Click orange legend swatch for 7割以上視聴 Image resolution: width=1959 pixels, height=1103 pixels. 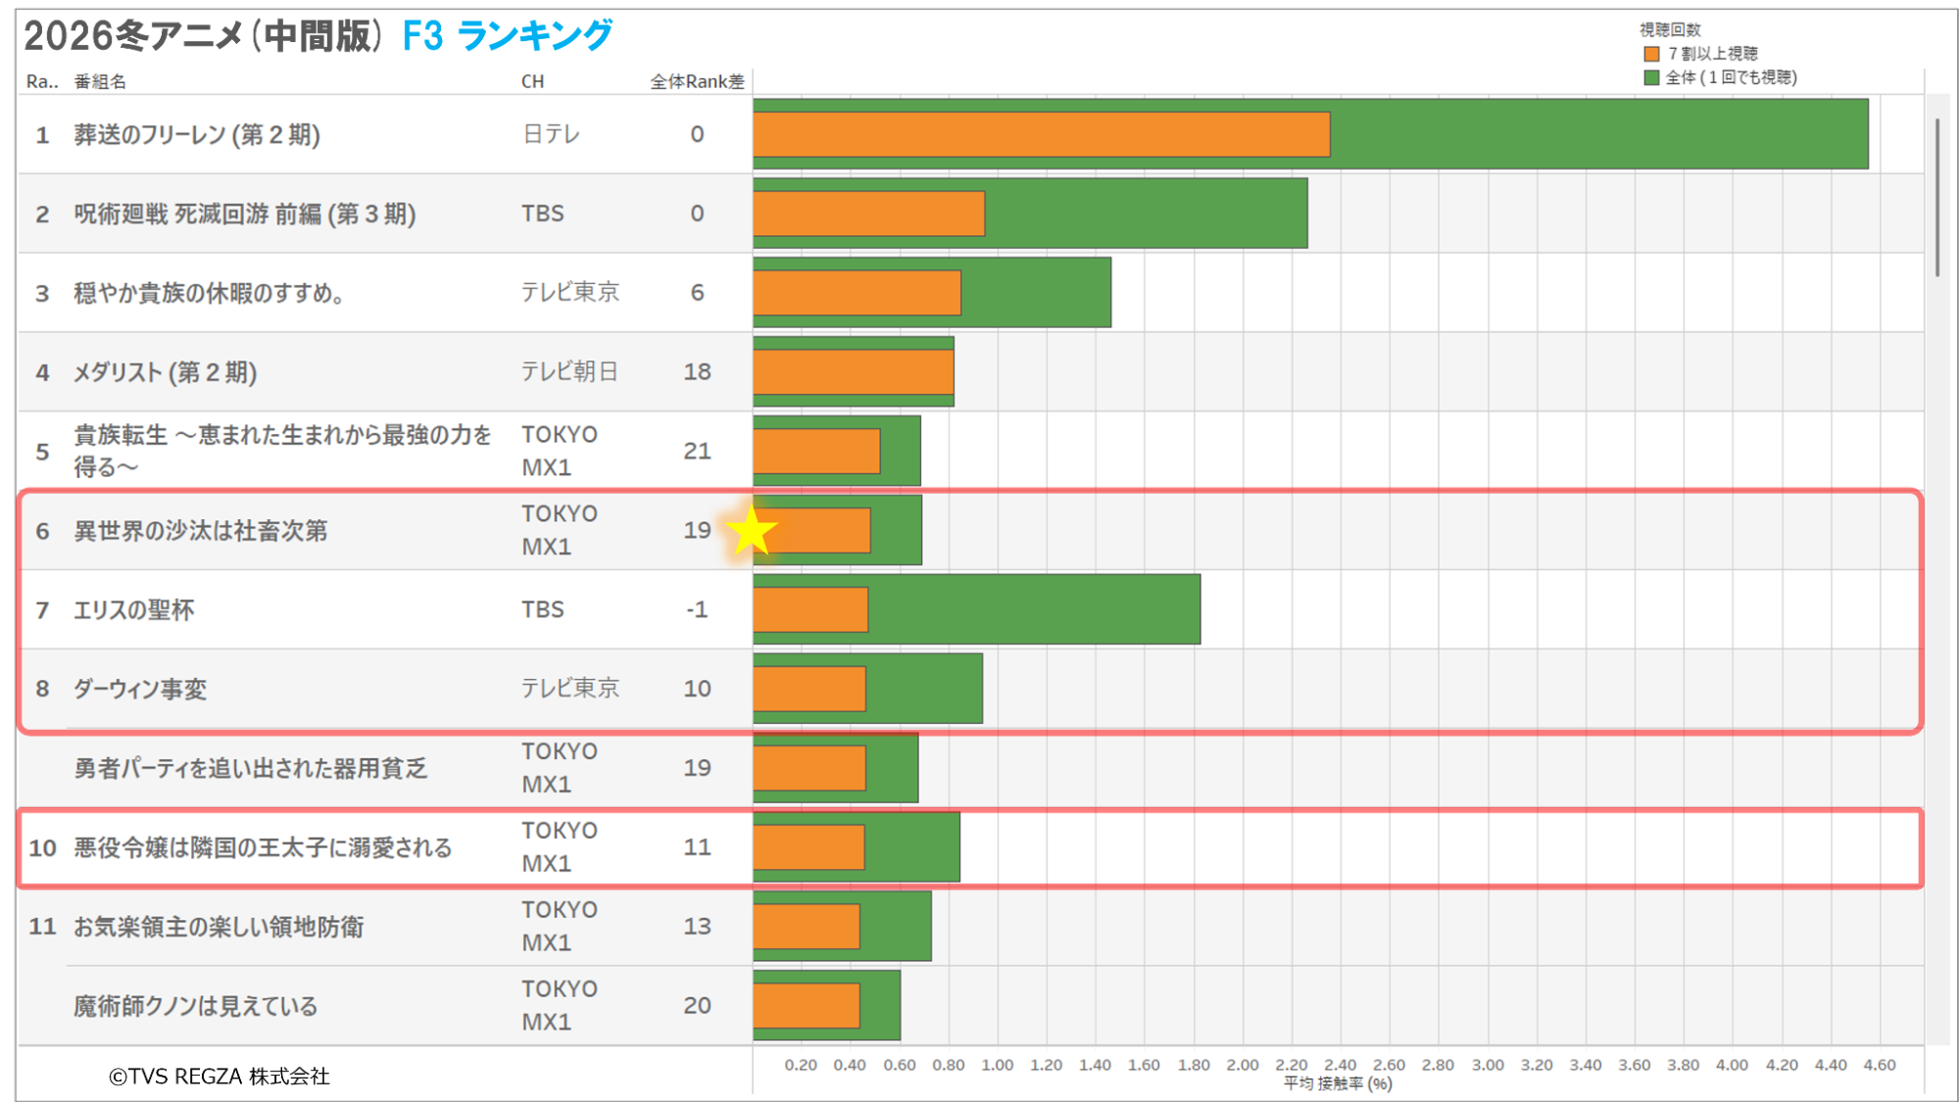pyautogui.click(x=1651, y=54)
